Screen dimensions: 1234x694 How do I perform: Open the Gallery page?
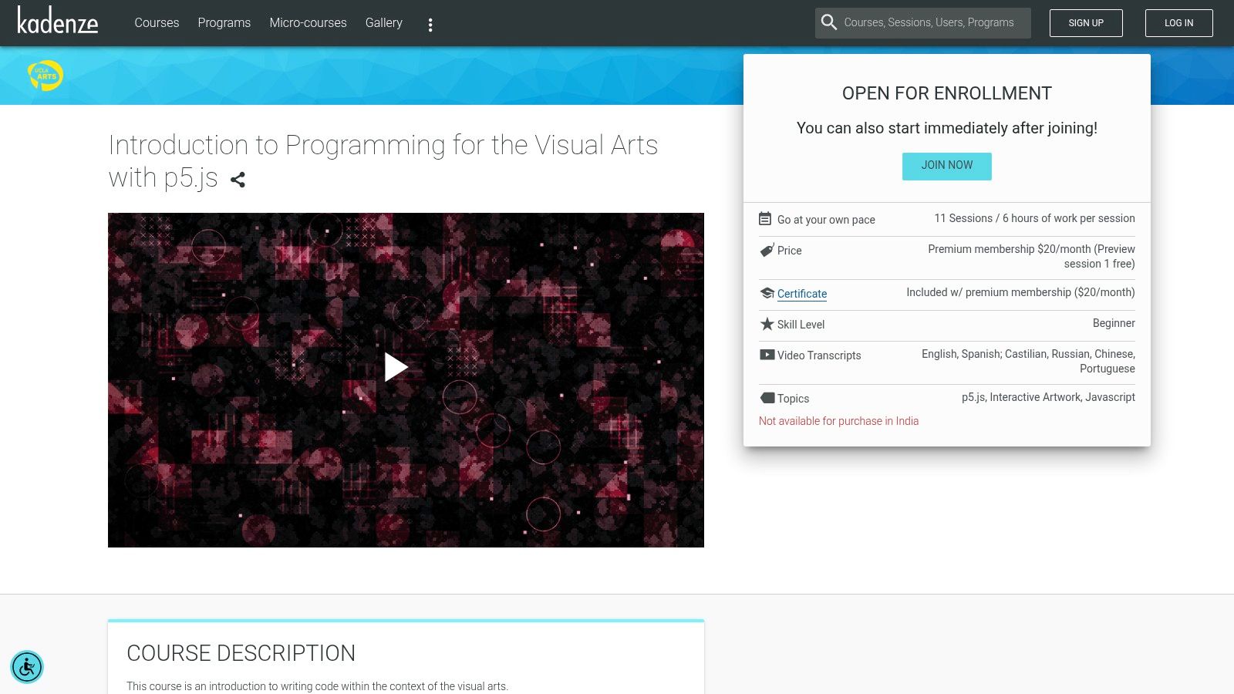(x=384, y=23)
